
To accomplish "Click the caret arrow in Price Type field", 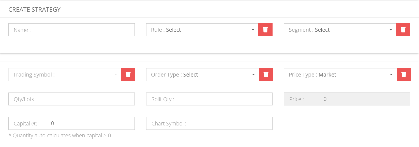I will point(391,75).
